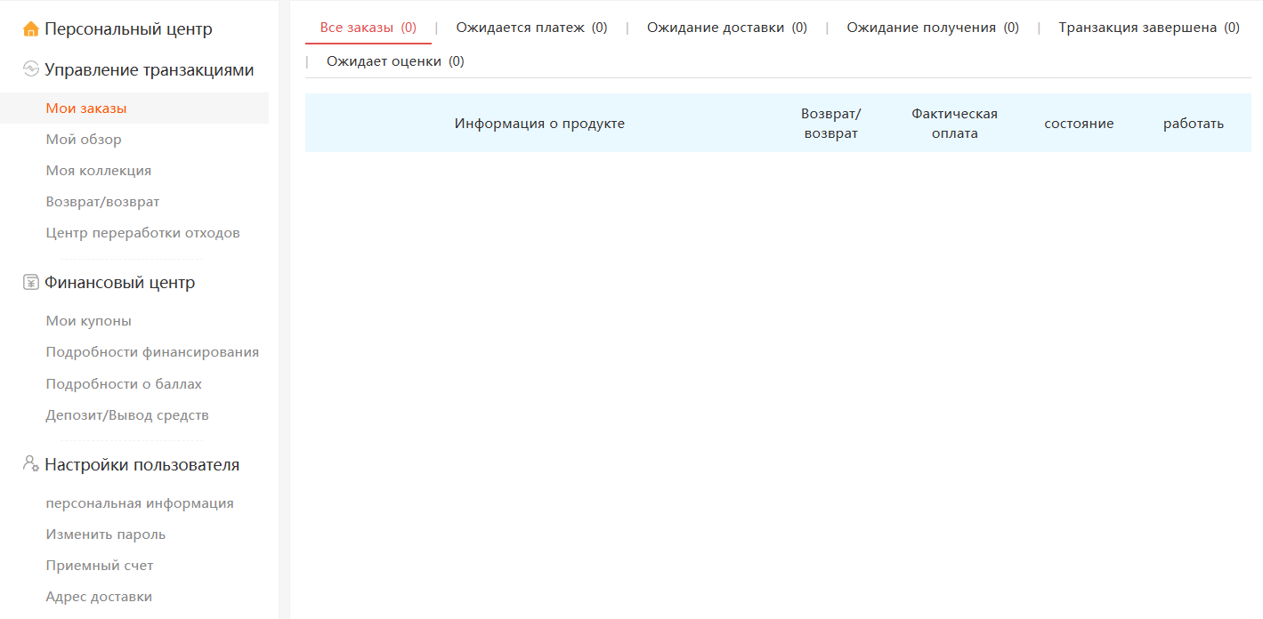Select the Ожидание доставки tab
The image size is (1263, 619).
coord(726,28)
